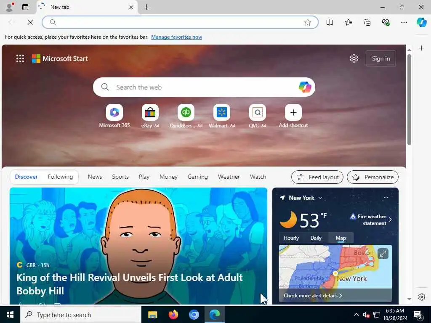431x323 pixels.
Task: Open the Favorites list icon
Action: click(x=349, y=22)
